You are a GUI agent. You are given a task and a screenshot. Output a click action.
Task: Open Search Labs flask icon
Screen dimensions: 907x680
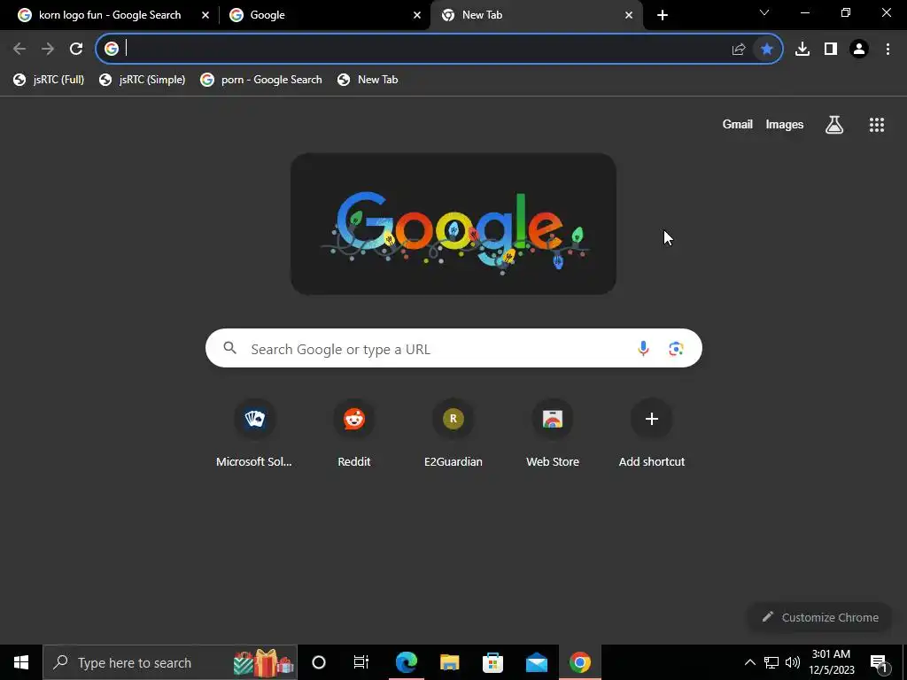tap(834, 124)
